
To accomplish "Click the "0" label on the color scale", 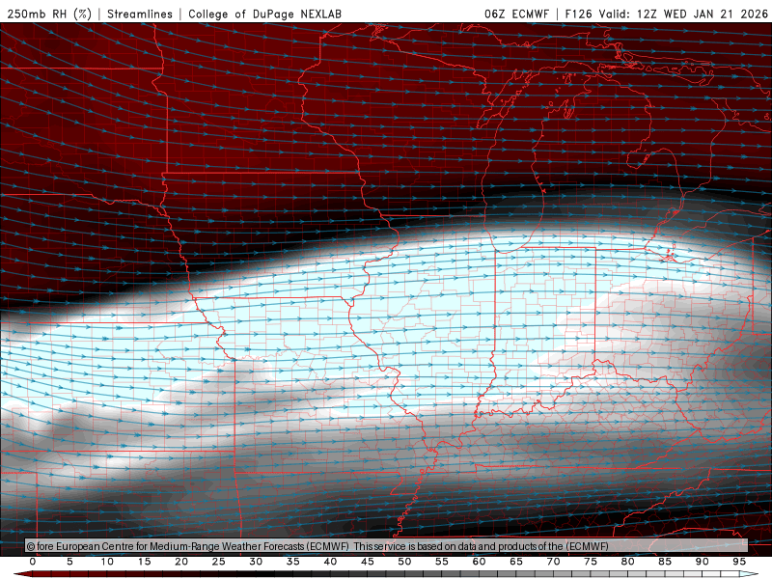I will coord(33,562).
